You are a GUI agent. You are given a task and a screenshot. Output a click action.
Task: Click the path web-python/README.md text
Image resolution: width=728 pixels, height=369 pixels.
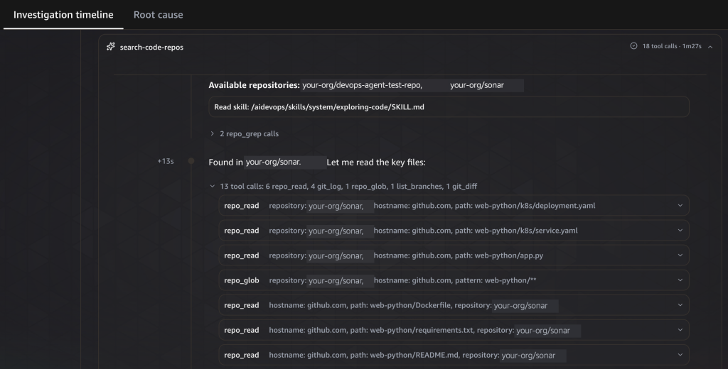point(405,355)
